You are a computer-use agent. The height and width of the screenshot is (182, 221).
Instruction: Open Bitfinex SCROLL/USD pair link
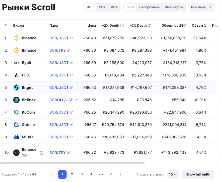(61, 100)
